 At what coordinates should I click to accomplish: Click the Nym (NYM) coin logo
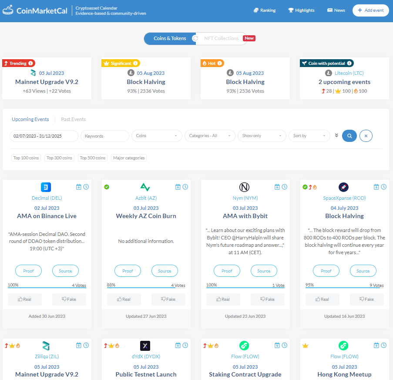coord(244,187)
